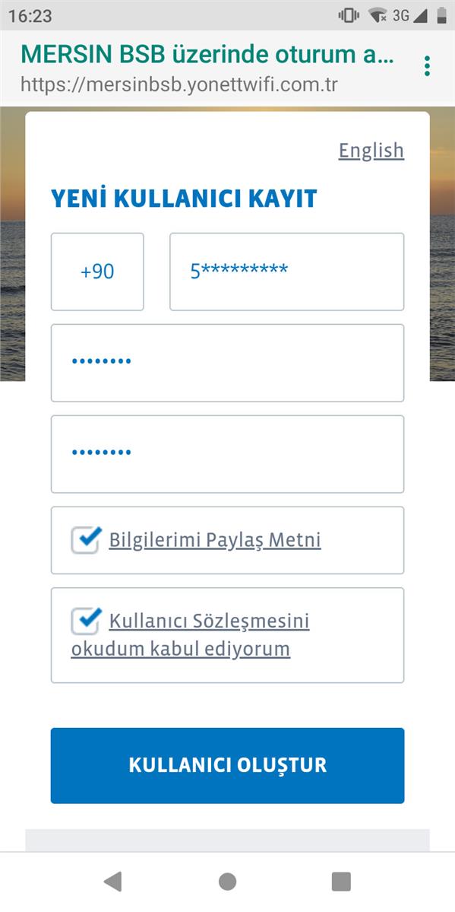Open the Bilgilerimi Paylaş Metni document link

coord(216,539)
